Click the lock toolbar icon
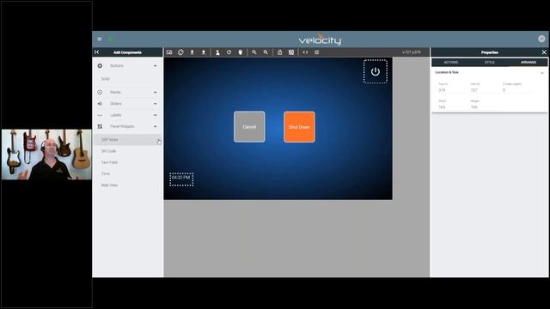550x309 pixels. 279,52
